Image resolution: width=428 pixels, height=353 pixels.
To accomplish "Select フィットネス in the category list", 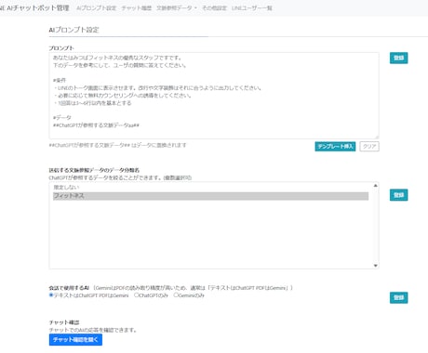I will [210, 196].
